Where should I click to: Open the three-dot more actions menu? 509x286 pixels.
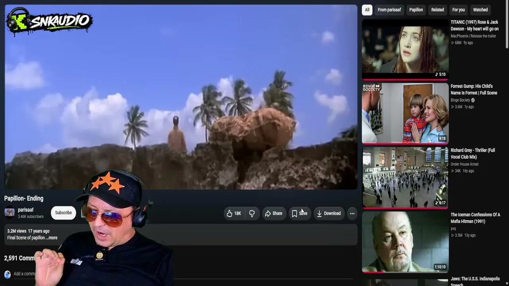point(352,213)
